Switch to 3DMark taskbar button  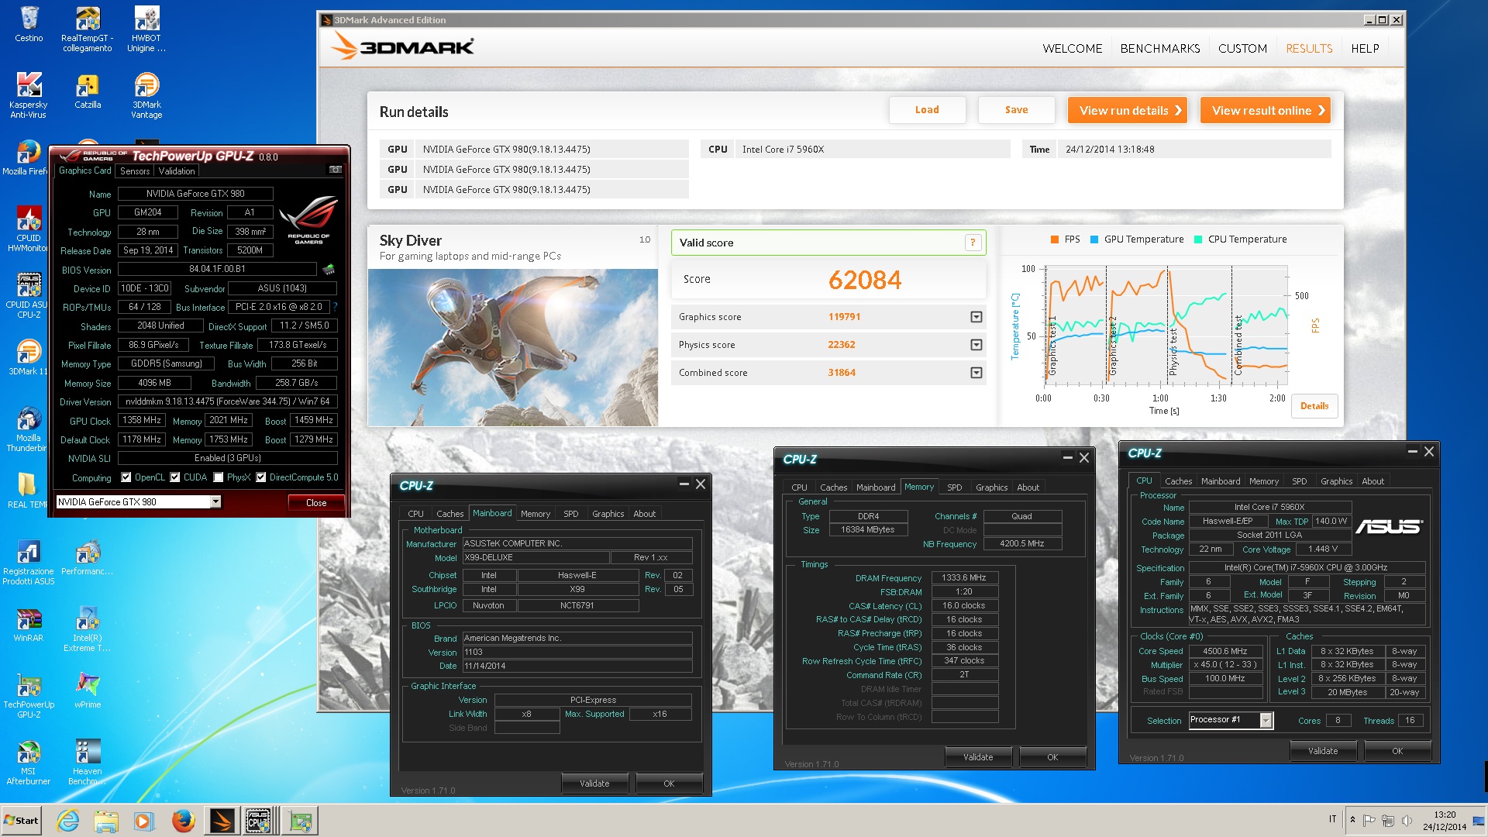click(222, 821)
